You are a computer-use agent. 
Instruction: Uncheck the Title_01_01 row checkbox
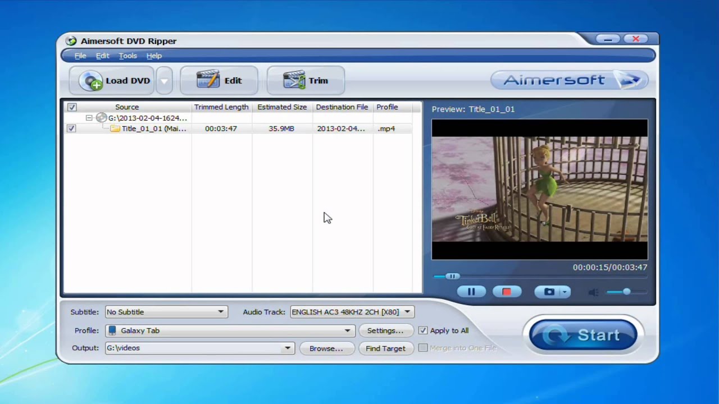click(x=71, y=128)
